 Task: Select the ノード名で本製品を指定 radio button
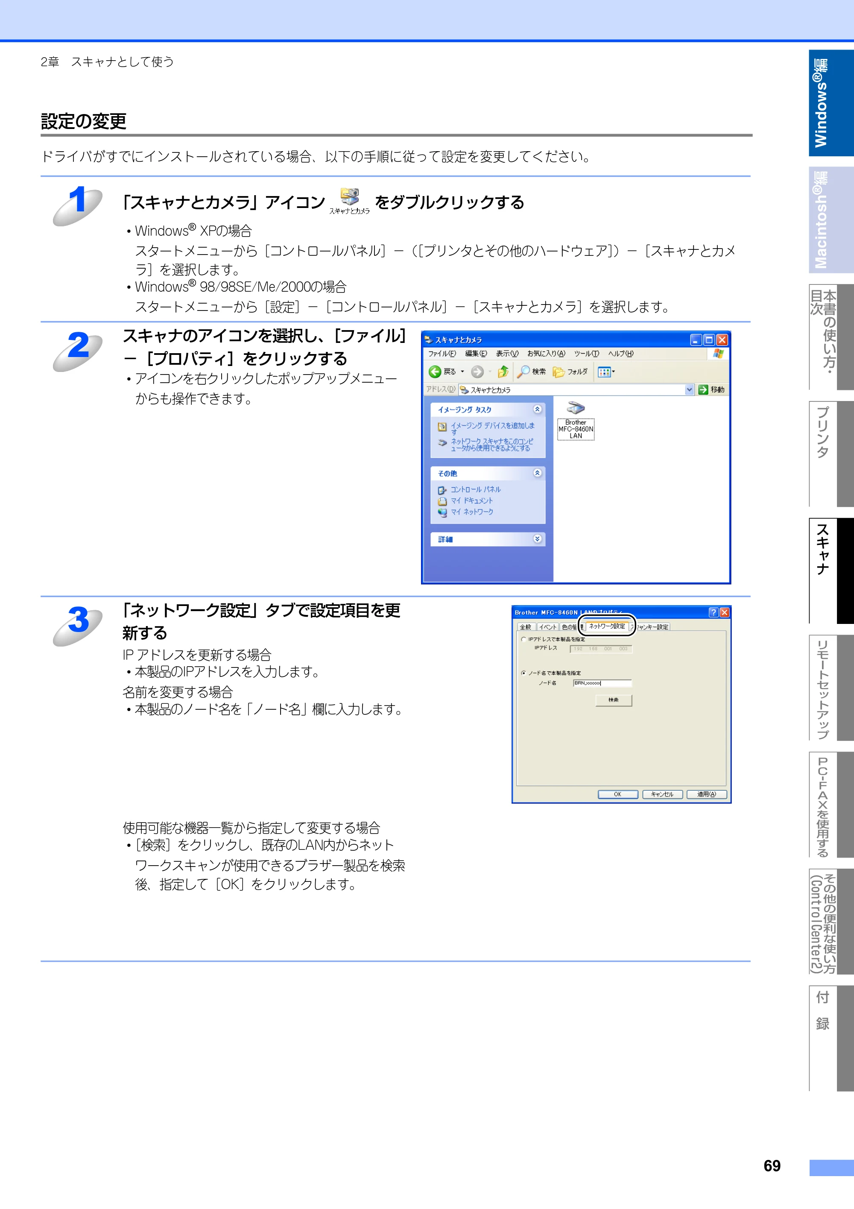(x=524, y=673)
